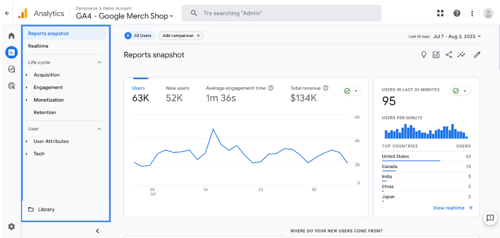500x238 pixels.
Task: Open the three-dot more options menu
Action: [472, 13]
